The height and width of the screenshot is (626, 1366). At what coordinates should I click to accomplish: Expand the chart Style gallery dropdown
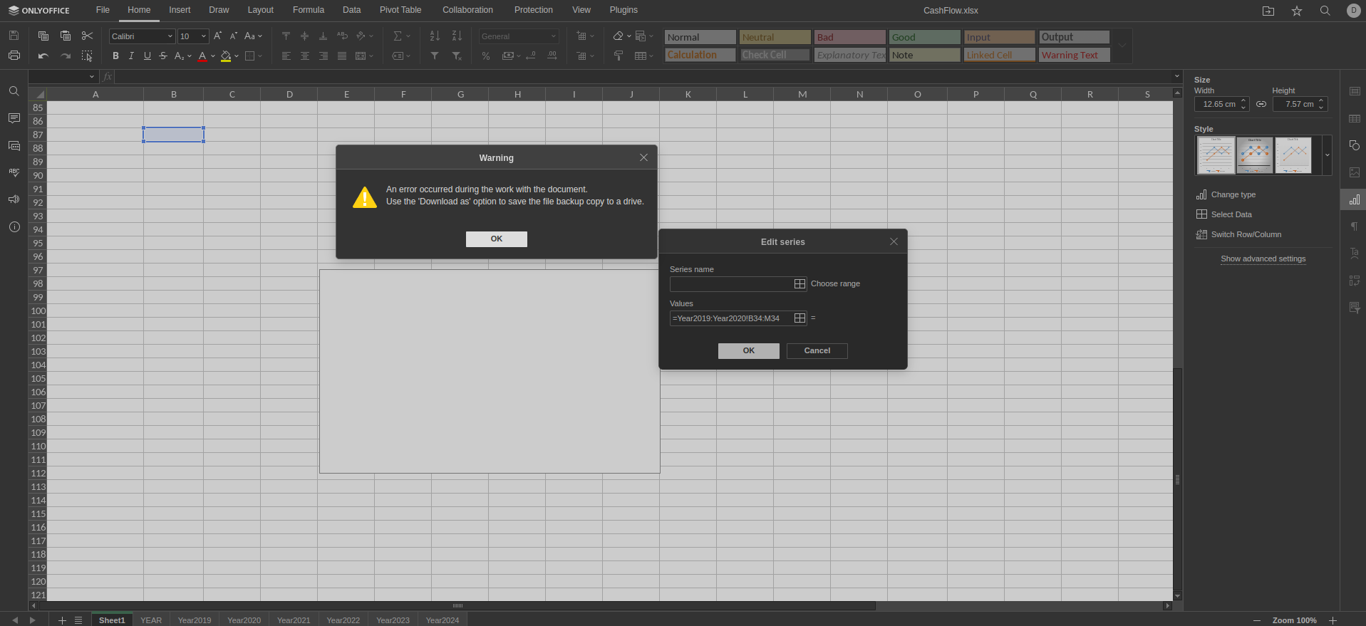pyautogui.click(x=1327, y=155)
